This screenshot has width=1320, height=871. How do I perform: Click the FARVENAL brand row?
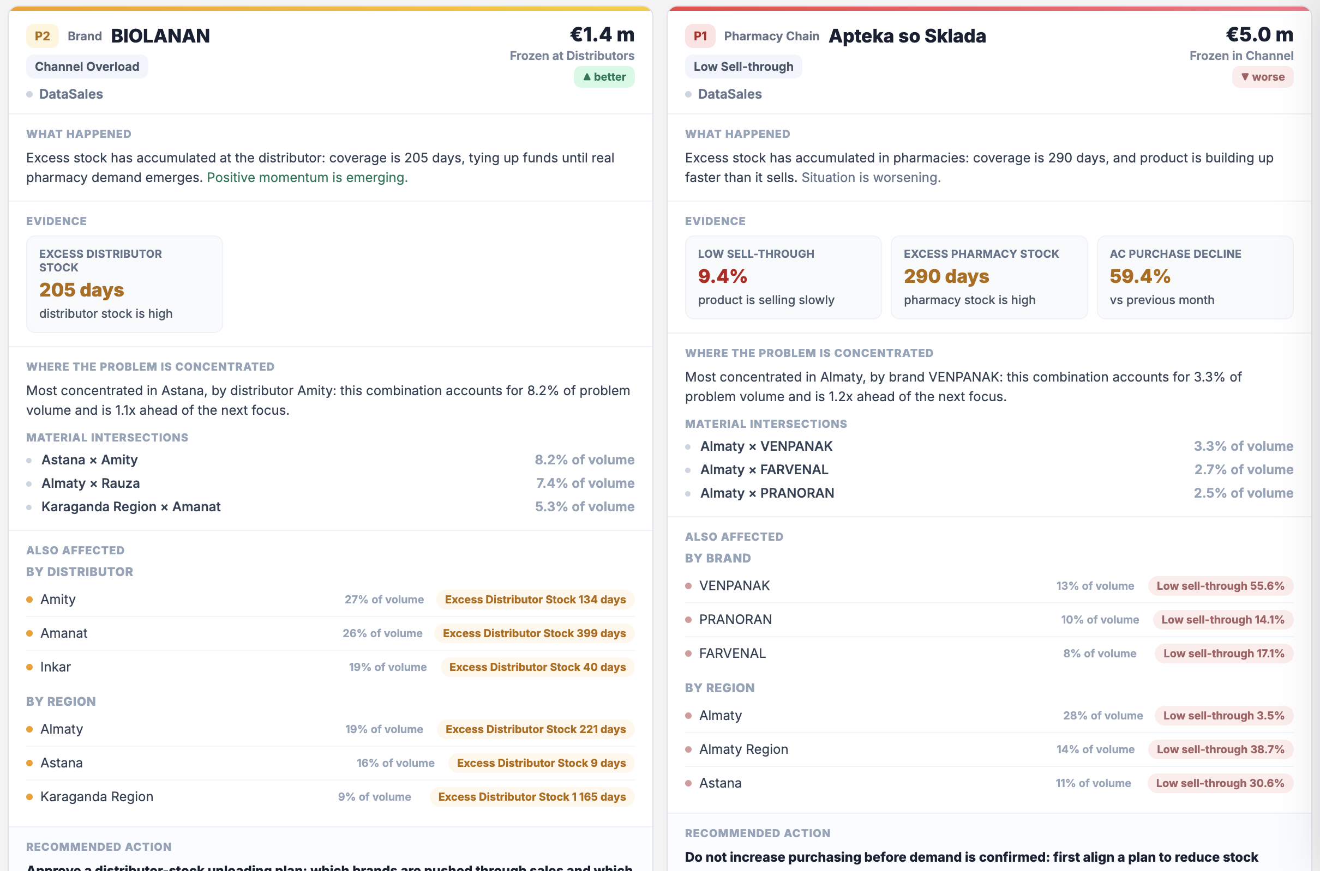click(989, 654)
